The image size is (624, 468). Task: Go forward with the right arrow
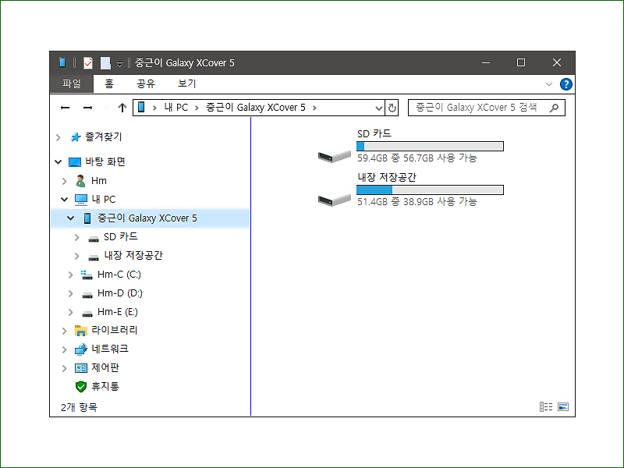(87, 108)
